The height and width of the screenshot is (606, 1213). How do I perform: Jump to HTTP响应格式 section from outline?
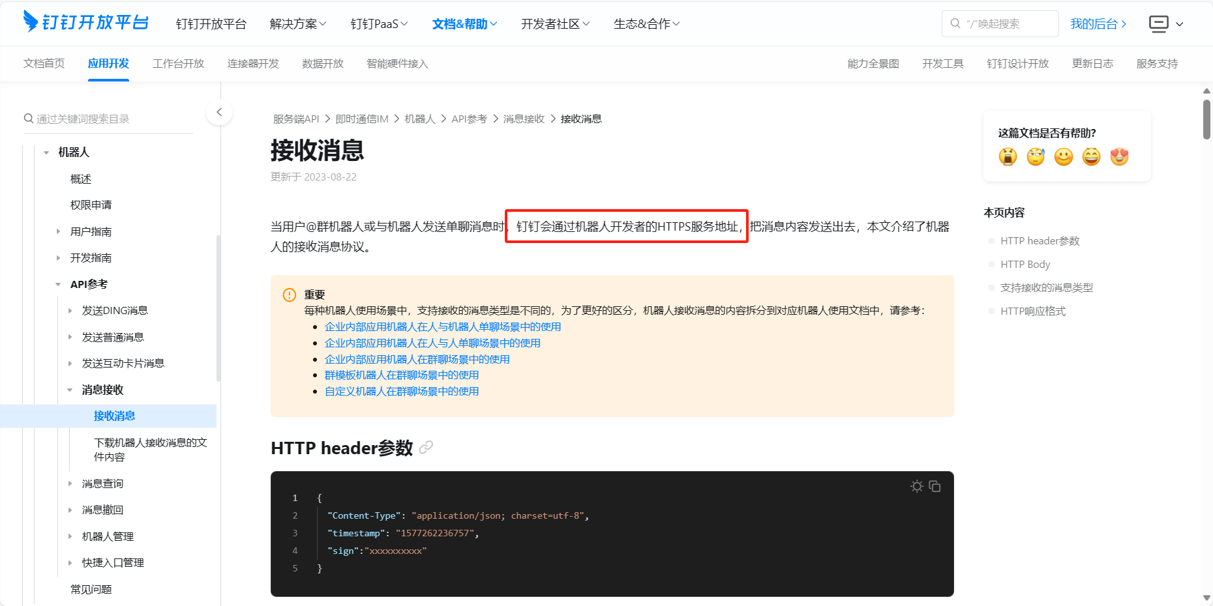click(x=1033, y=311)
